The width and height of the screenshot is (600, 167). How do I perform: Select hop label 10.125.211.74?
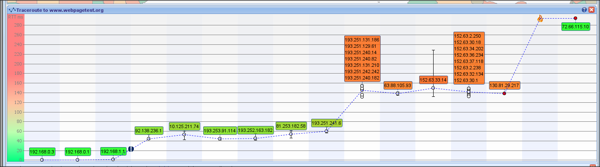184,126
